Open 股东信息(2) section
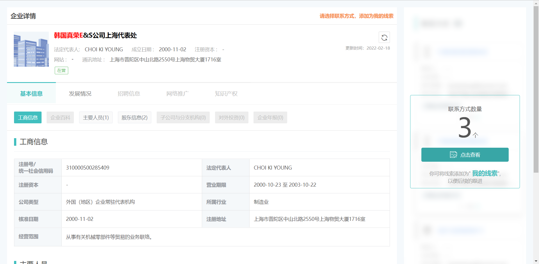This screenshot has height=264, width=539. pyautogui.click(x=134, y=117)
